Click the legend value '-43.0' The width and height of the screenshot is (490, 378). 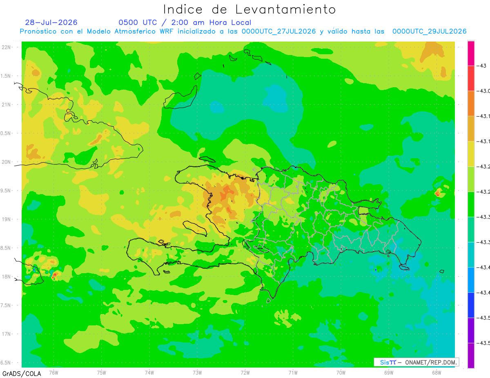tap(483, 91)
